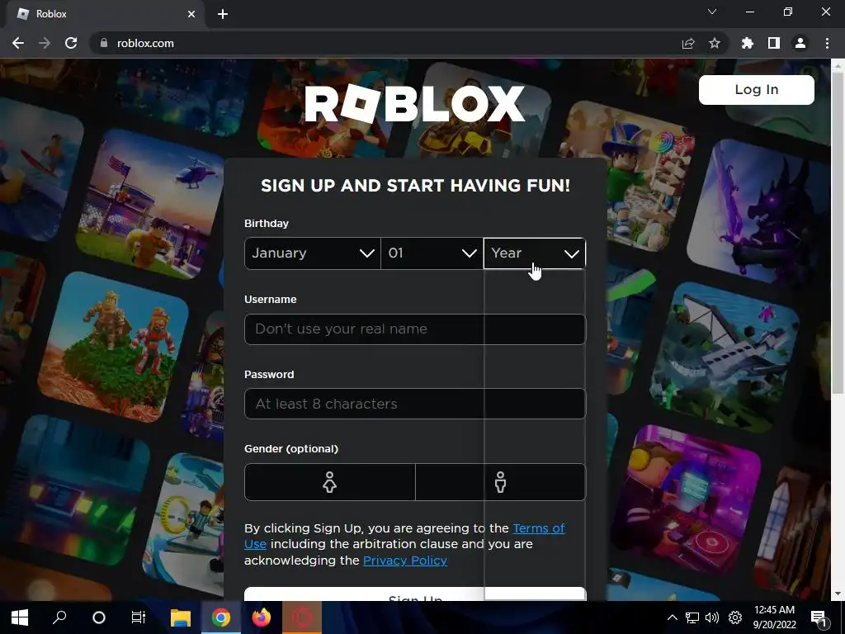845x634 pixels.
Task: Click the settings gear tray icon
Action: click(x=735, y=617)
